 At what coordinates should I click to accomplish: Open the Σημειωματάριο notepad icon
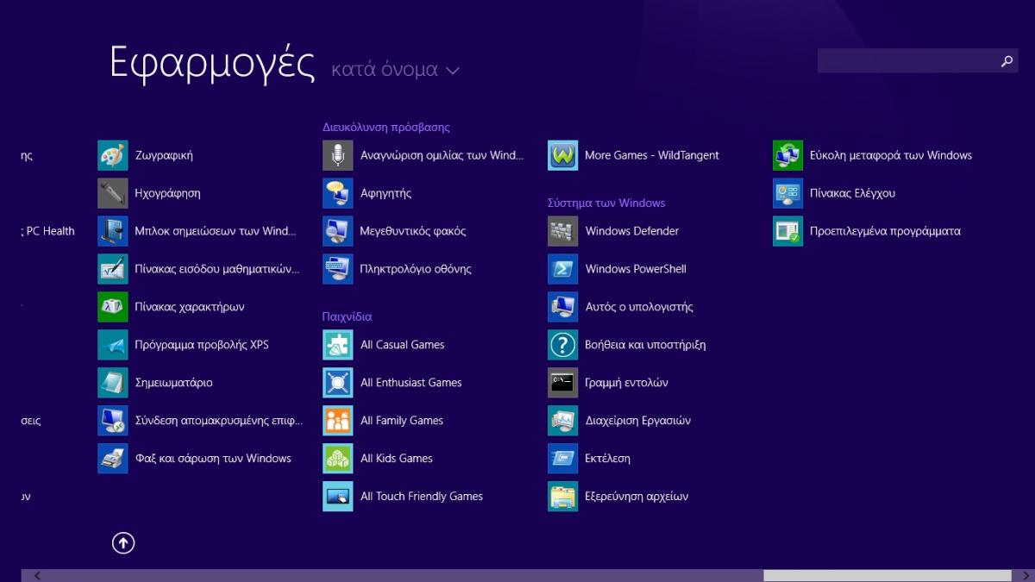pyautogui.click(x=113, y=383)
